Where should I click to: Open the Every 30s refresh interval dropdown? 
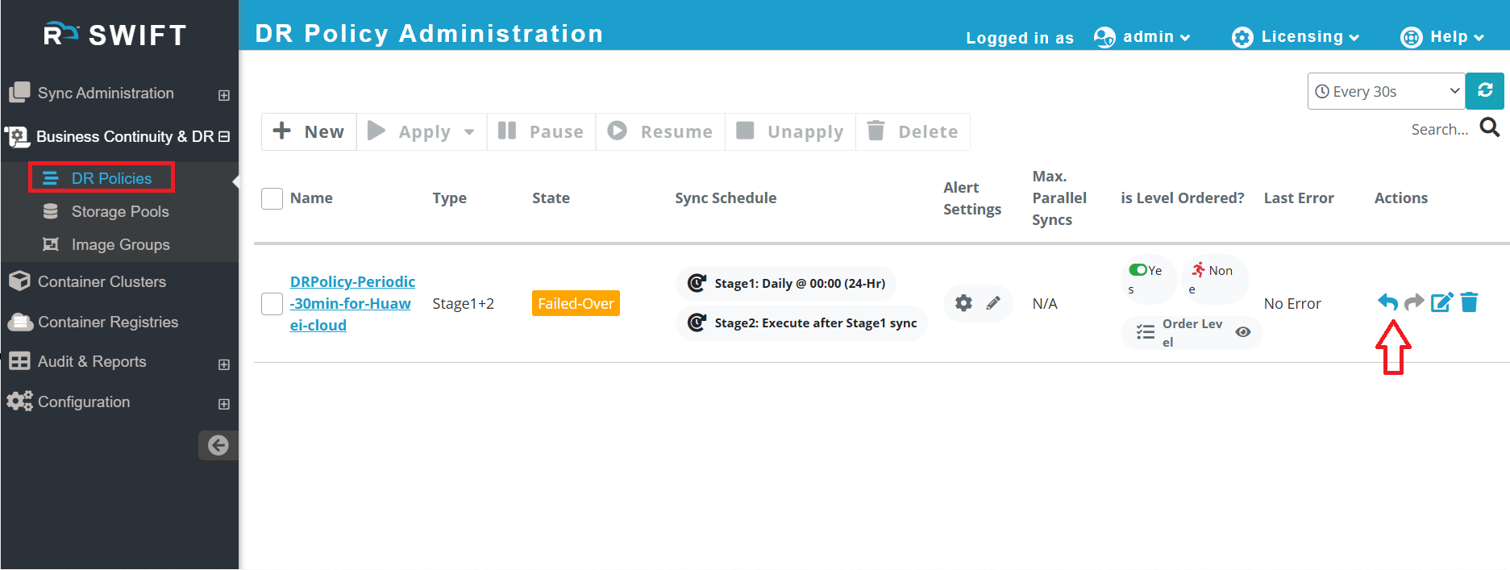coord(1386,91)
